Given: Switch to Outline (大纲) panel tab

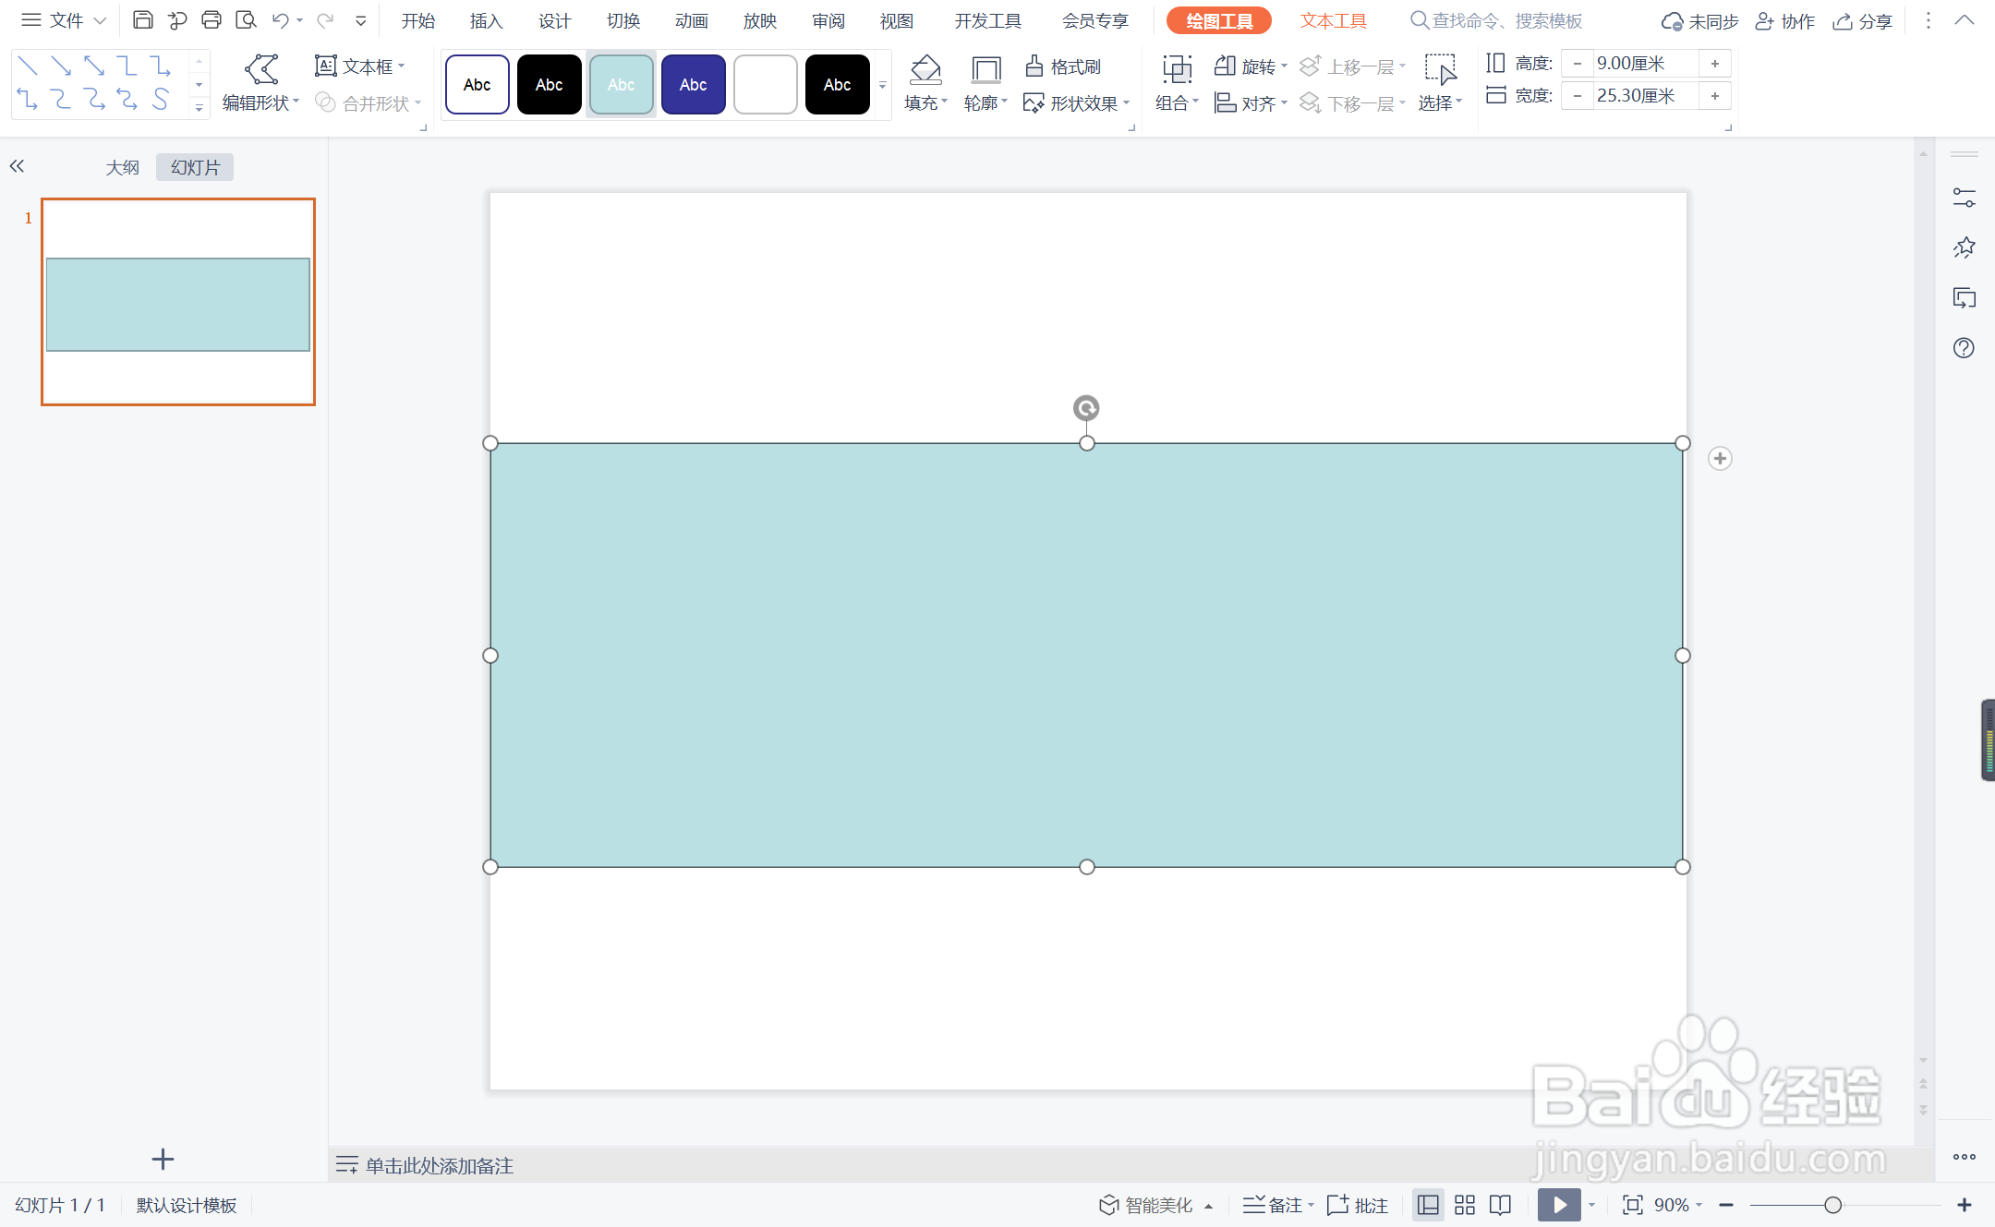Looking at the screenshot, I should tap(122, 167).
